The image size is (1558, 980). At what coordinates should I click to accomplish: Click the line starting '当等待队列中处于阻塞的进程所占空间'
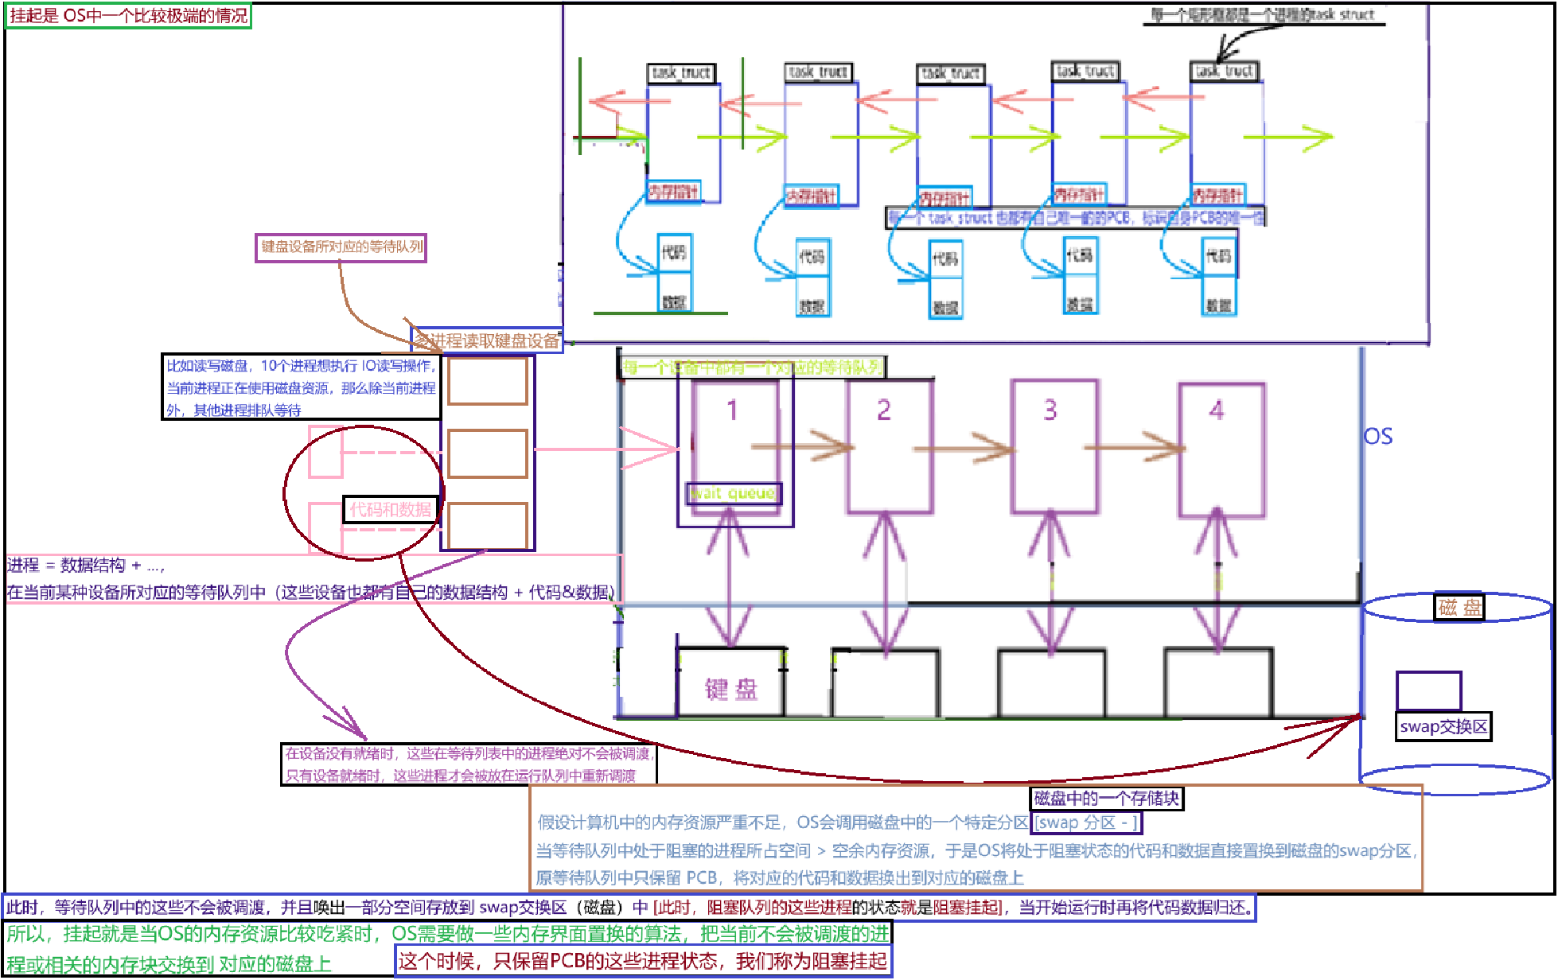pyautogui.click(x=977, y=850)
